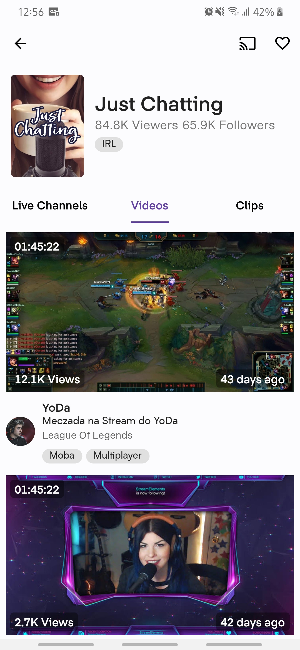This screenshot has height=650, width=300.
Task: Tap the alarm icon in status bar
Action: pyautogui.click(x=209, y=12)
